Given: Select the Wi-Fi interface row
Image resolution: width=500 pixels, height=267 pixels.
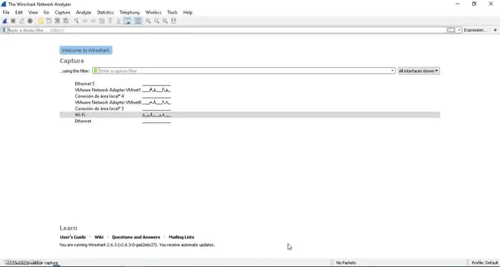Looking at the screenshot, I should tap(250, 115).
